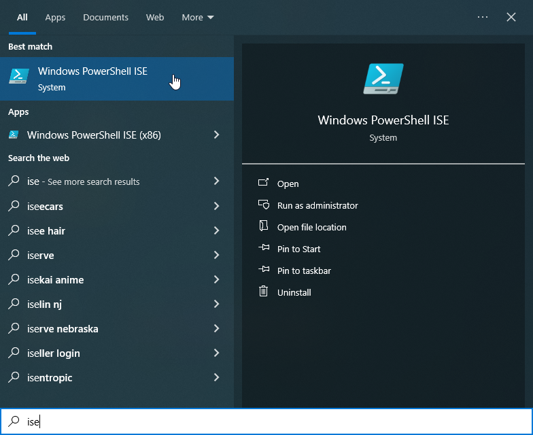Viewport: 533px width, 435px height.
Task: Click magnifier icon beside 'iserve'
Action: pyautogui.click(x=14, y=254)
